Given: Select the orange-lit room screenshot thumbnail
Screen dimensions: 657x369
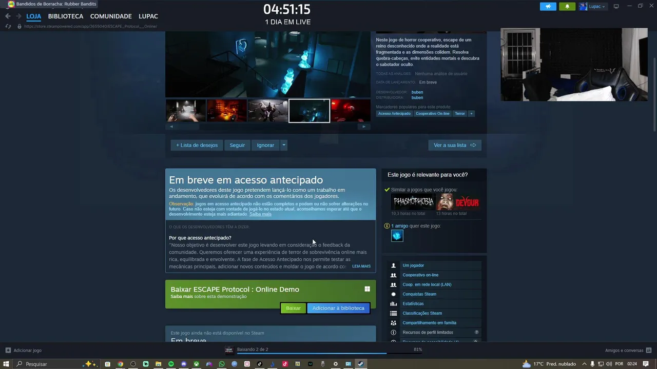Looking at the screenshot, I should pos(227,111).
